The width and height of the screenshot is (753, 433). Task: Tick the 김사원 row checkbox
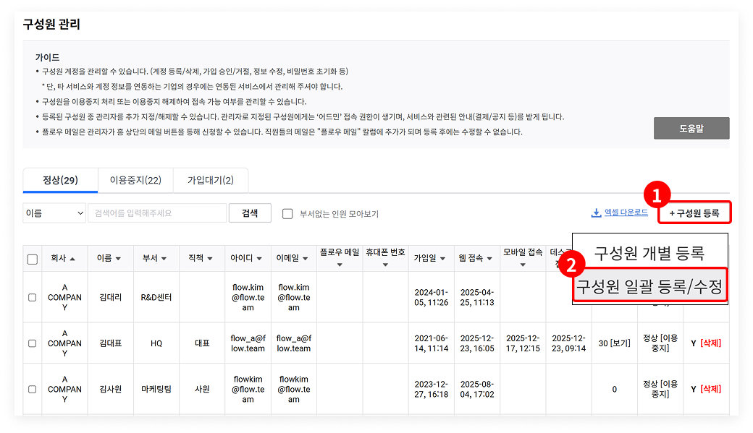[32, 389]
